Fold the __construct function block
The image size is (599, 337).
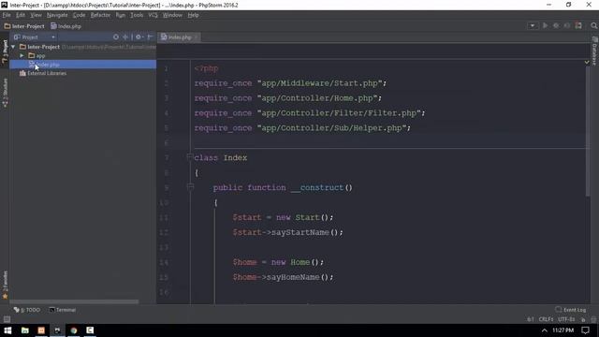click(x=190, y=187)
